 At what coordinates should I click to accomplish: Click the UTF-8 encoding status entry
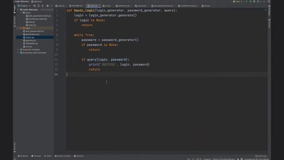coord(198,159)
